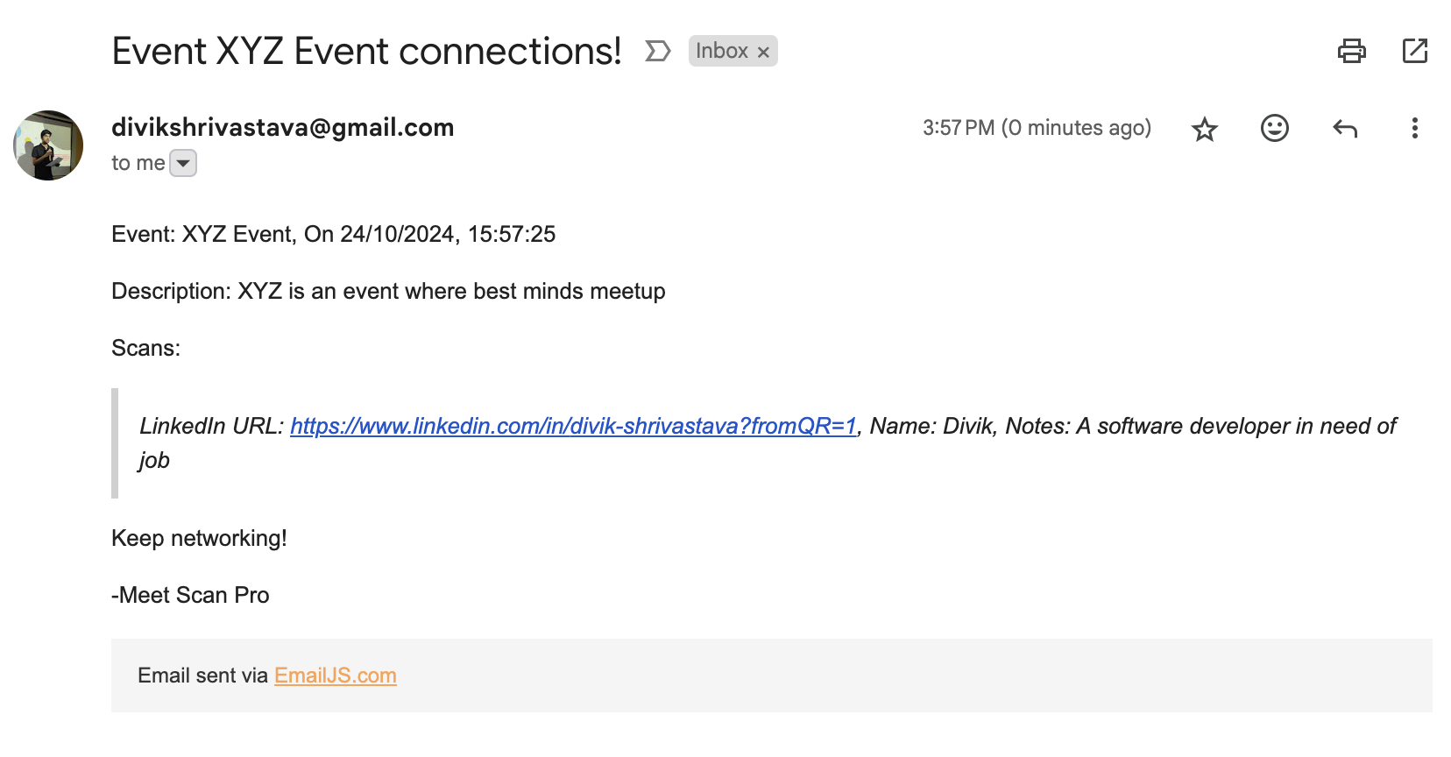Image resolution: width=1451 pixels, height=757 pixels.
Task: Open the three-dot more options menu
Action: (1414, 128)
